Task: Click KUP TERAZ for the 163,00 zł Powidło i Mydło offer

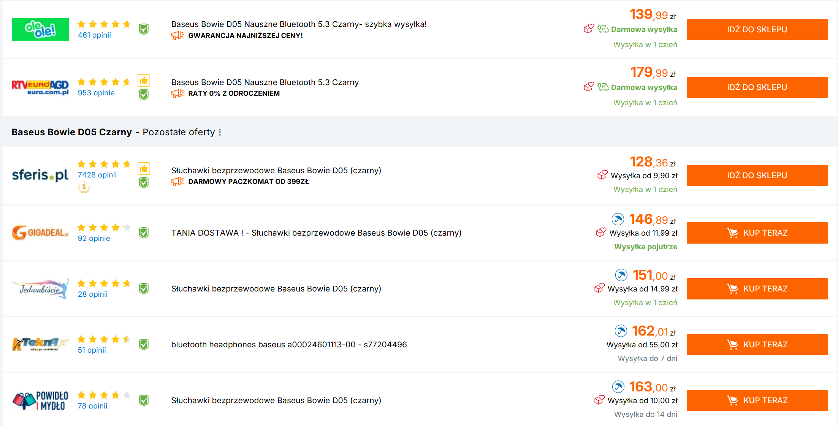Action: pyautogui.click(x=757, y=401)
